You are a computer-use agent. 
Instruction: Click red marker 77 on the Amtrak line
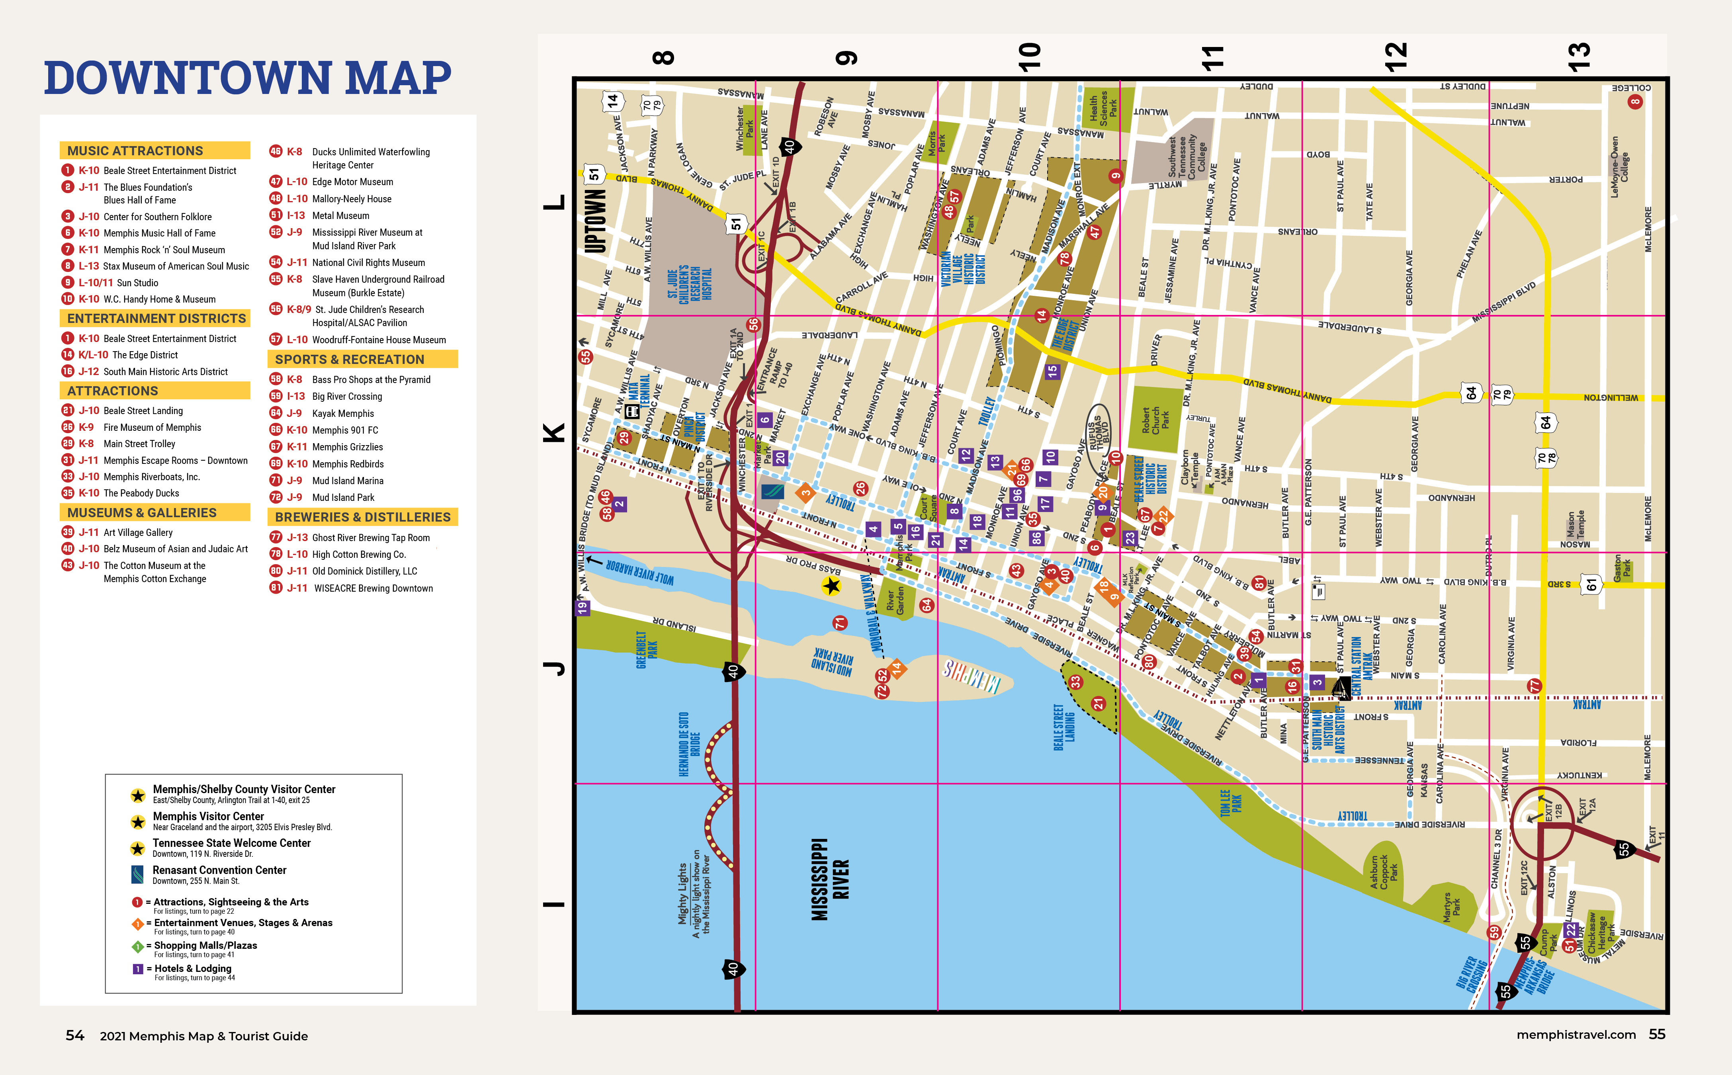click(1535, 686)
